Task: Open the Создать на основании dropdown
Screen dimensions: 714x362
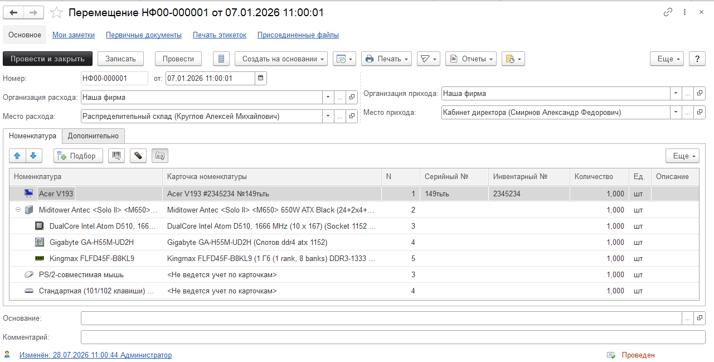Action: pyautogui.click(x=281, y=59)
